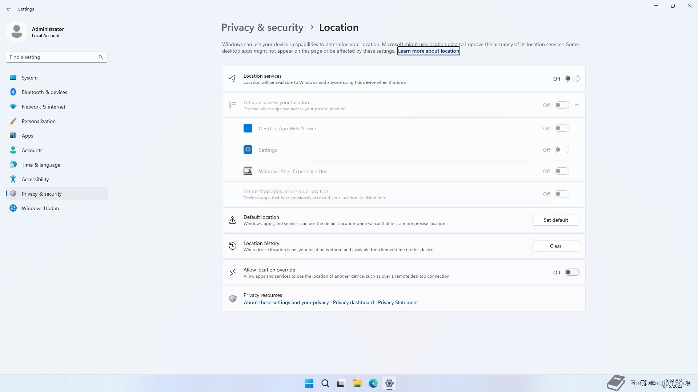The width and height of the screenshot is (698, 392).
Task: Click the Desktop App Web Viewer app icon
Action: [248, 128]
